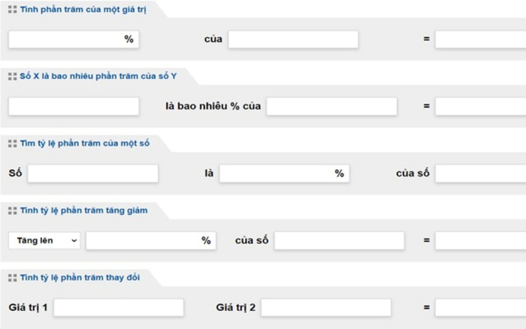The image size is (526, 329).
Task: Click the input field after 'của' in first section
Action: click(x=293, y=39)
